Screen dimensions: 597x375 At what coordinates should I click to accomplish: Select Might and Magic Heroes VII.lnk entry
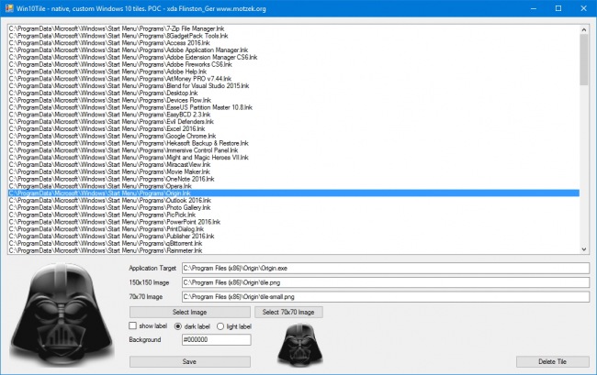point(294,158)
